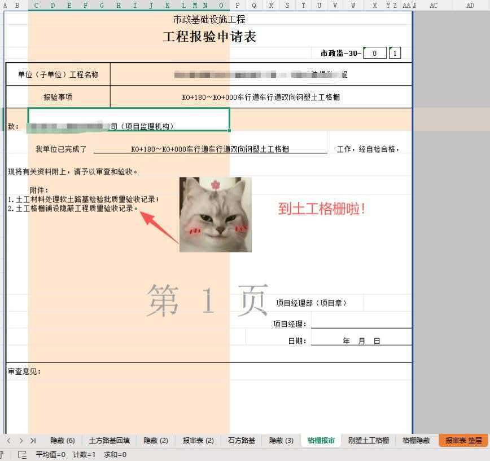
Task: Click the red 到土工格栅啦 text box
Action: (321, 209)
